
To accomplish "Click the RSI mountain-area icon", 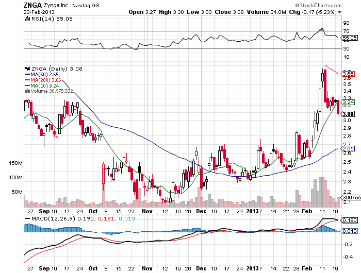I will (x=27, y=19).
